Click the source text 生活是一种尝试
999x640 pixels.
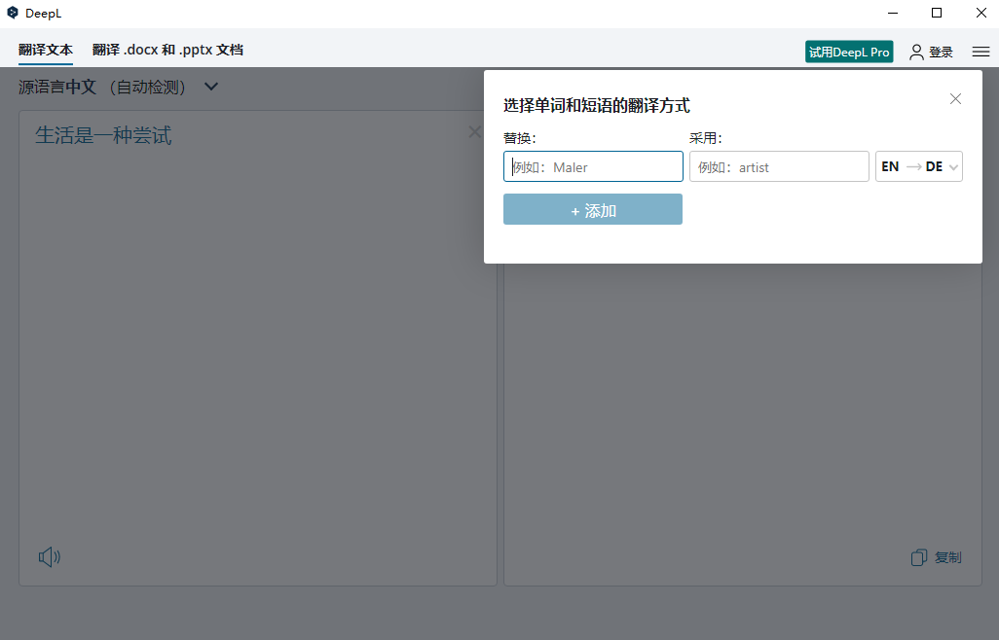pos(103,135)
